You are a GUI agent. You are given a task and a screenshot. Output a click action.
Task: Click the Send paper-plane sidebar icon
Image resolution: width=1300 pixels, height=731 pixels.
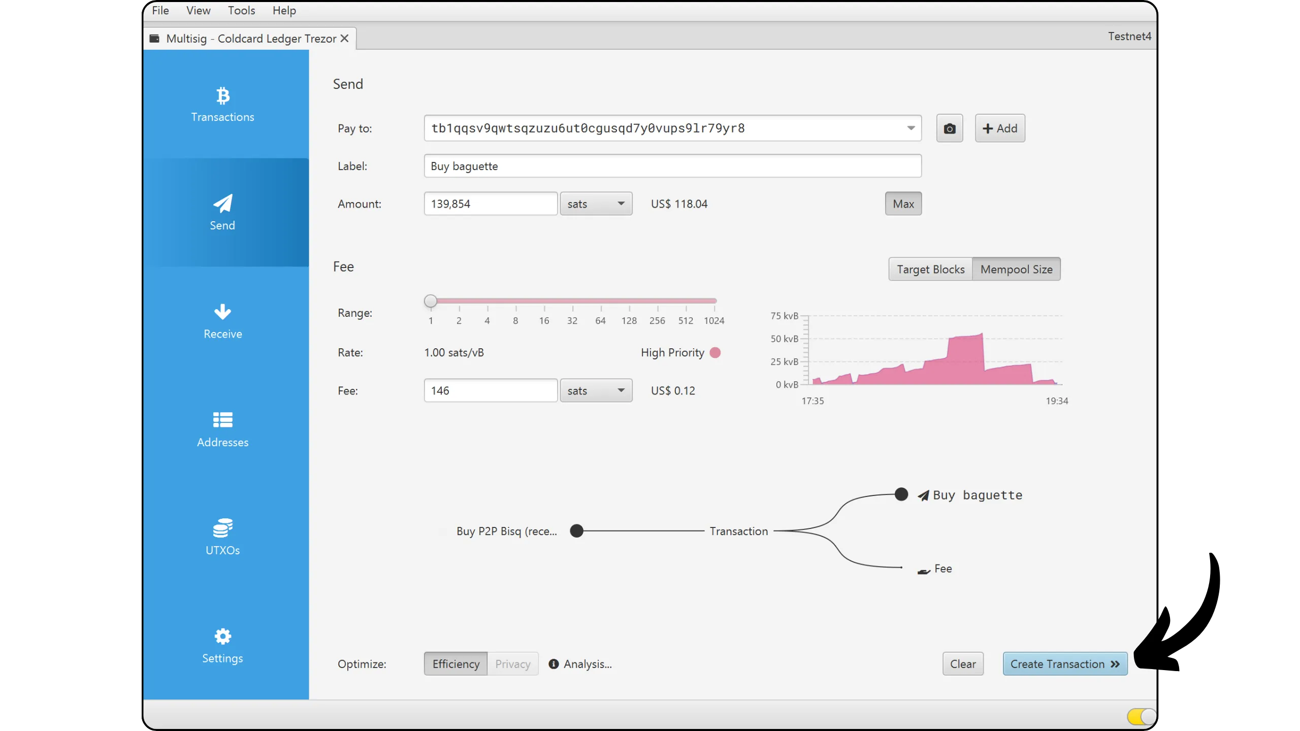click(222, 204)
